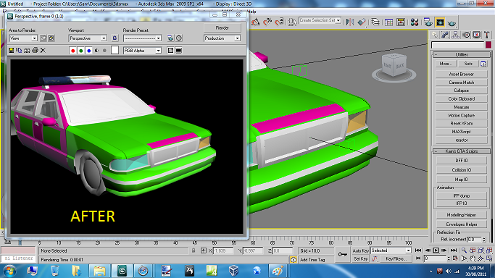Click the Play Animation control
495x278 pixels.
(436, 250)
